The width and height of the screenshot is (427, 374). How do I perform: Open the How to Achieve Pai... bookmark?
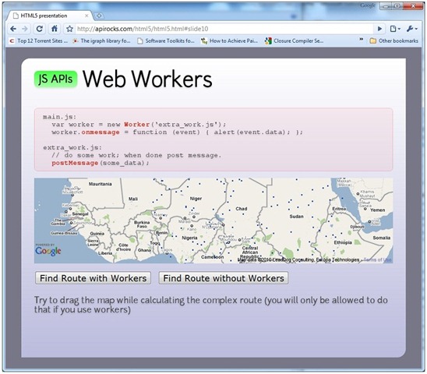tap(229, 41)
